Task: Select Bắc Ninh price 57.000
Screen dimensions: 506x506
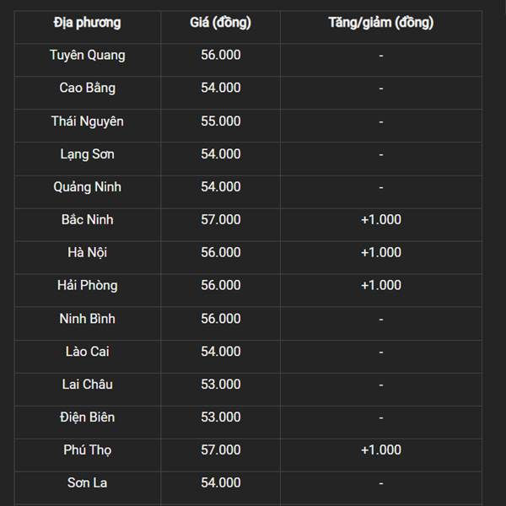Action: point(221,220)
